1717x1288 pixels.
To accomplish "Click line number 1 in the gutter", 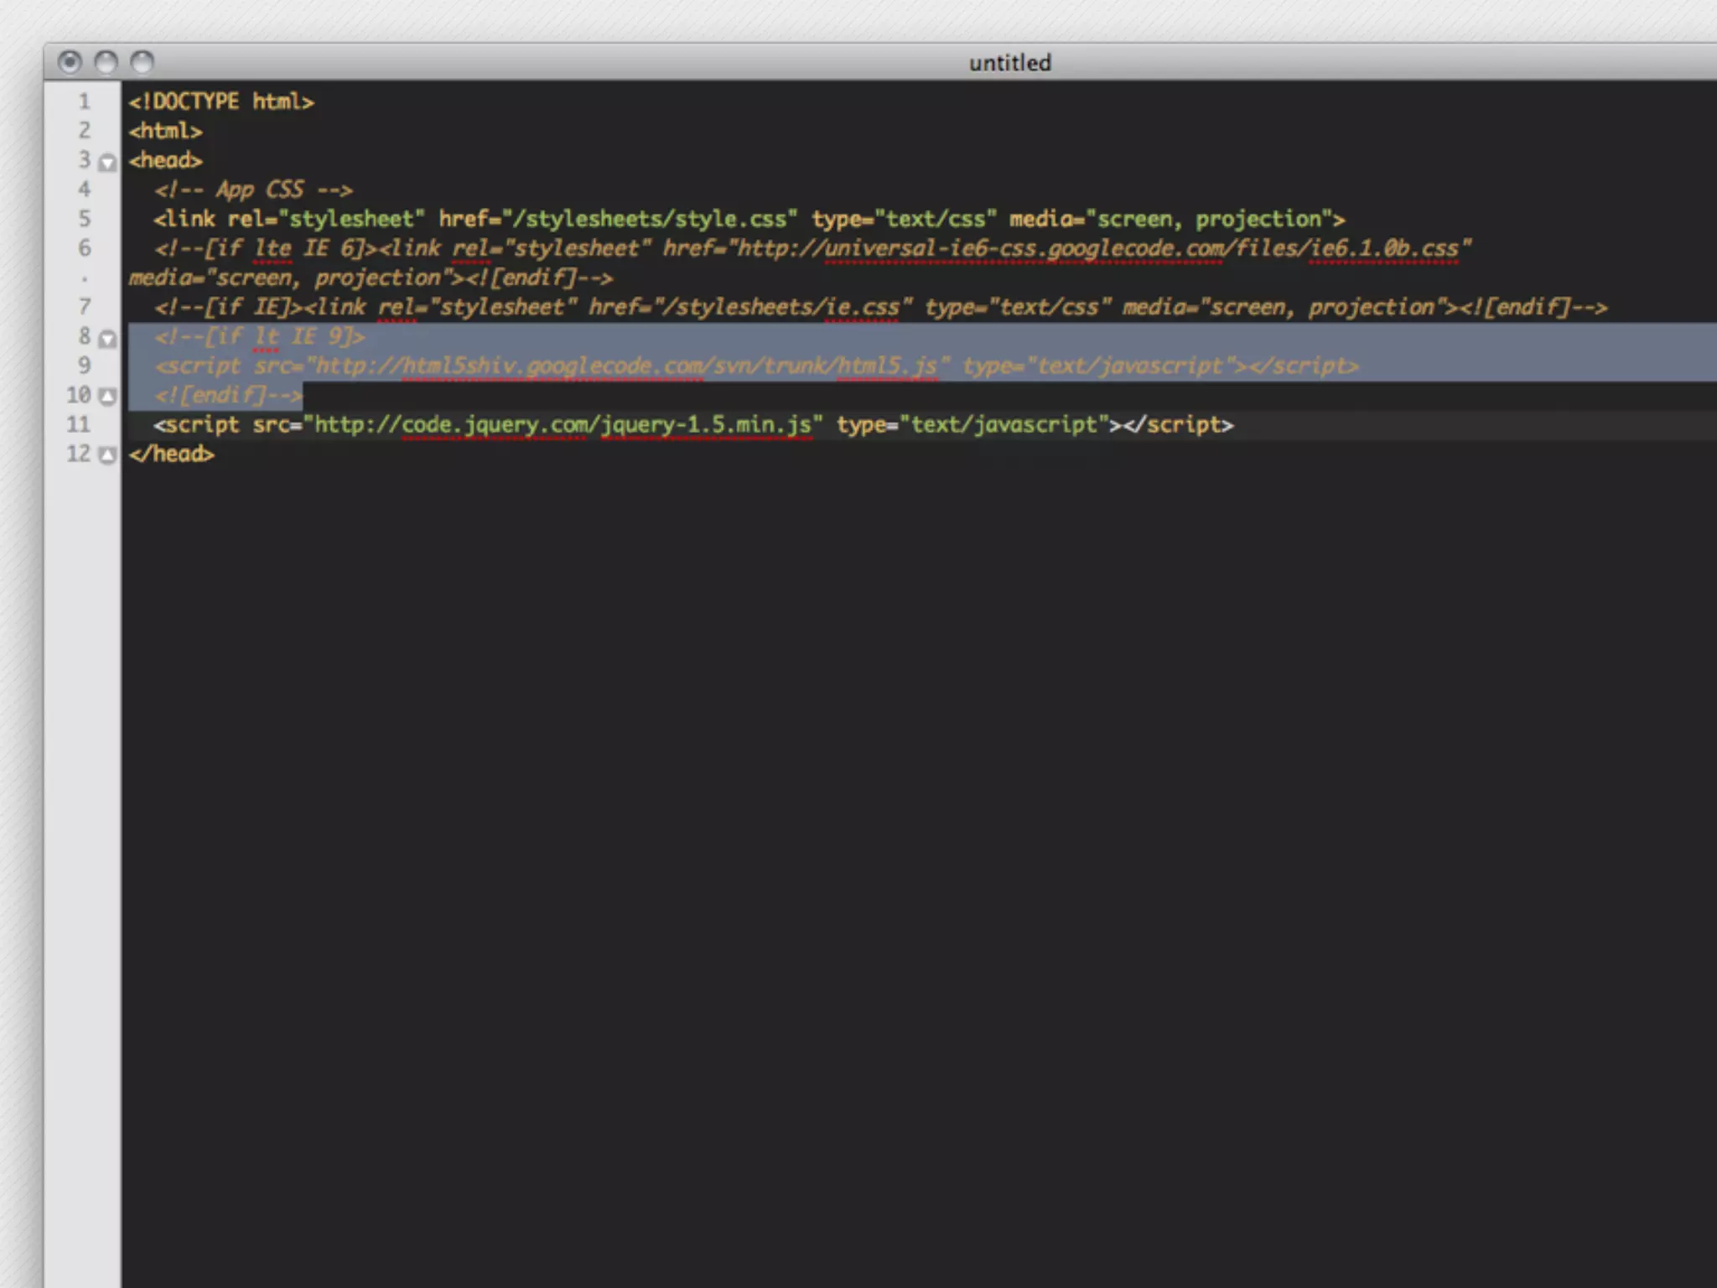I will (84, 102).
